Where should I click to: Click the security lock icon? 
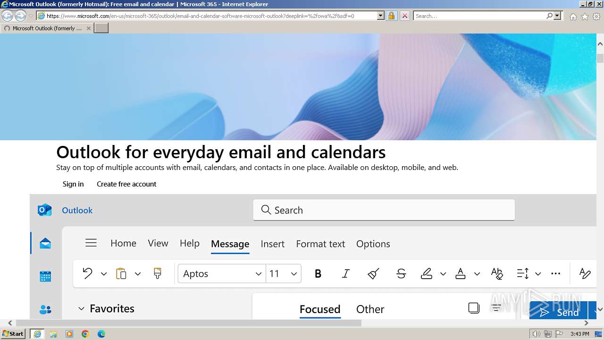click(x=391, y=16)
